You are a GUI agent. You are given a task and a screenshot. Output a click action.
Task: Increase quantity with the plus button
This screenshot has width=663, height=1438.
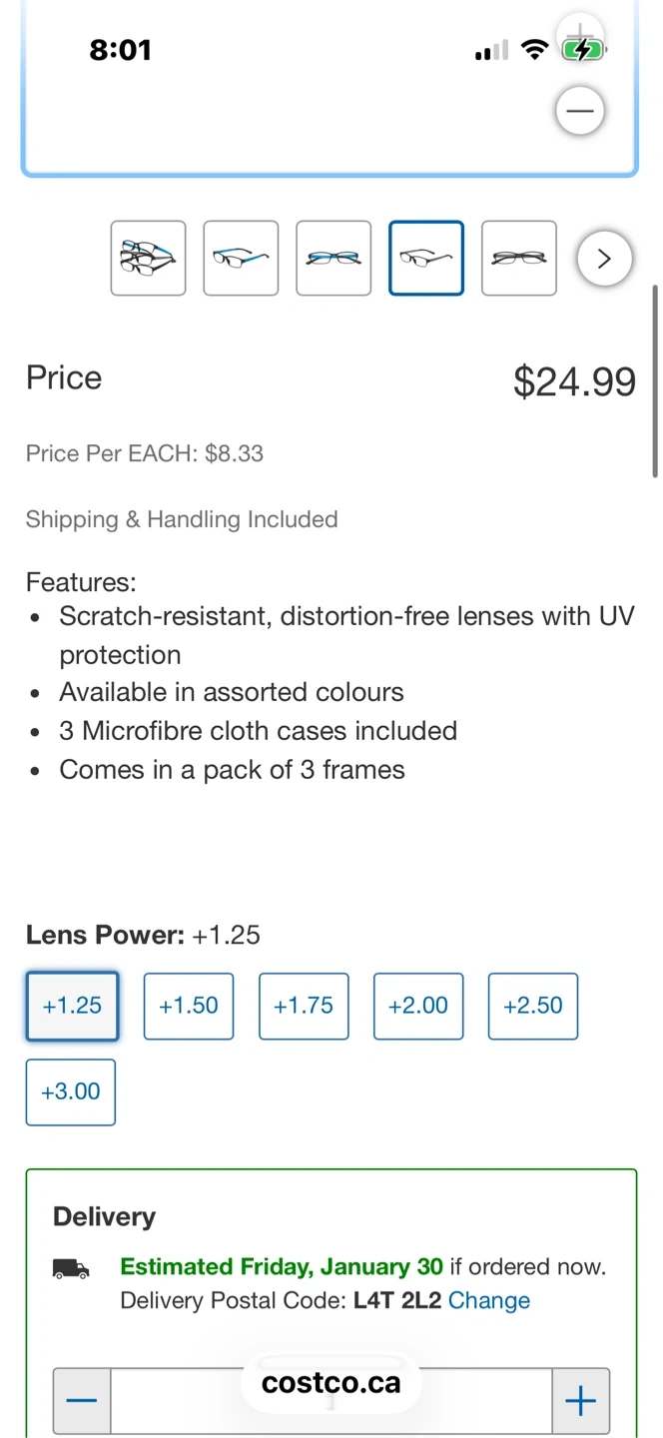click(580, 1401)
